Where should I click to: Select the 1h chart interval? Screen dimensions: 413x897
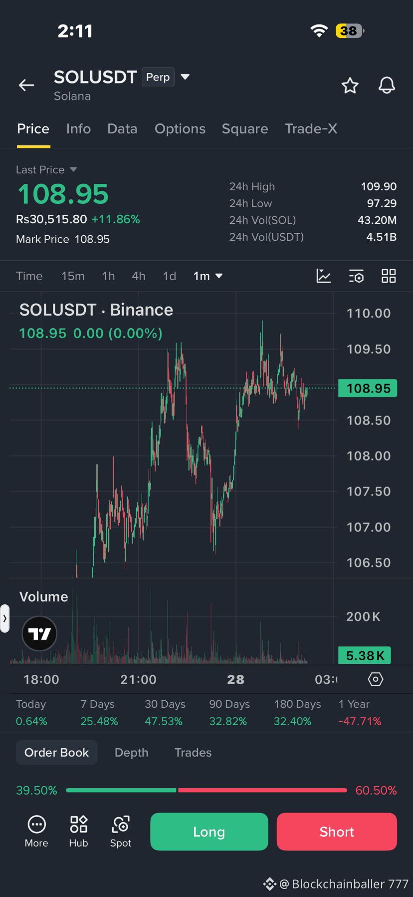(x=108, y=276)
